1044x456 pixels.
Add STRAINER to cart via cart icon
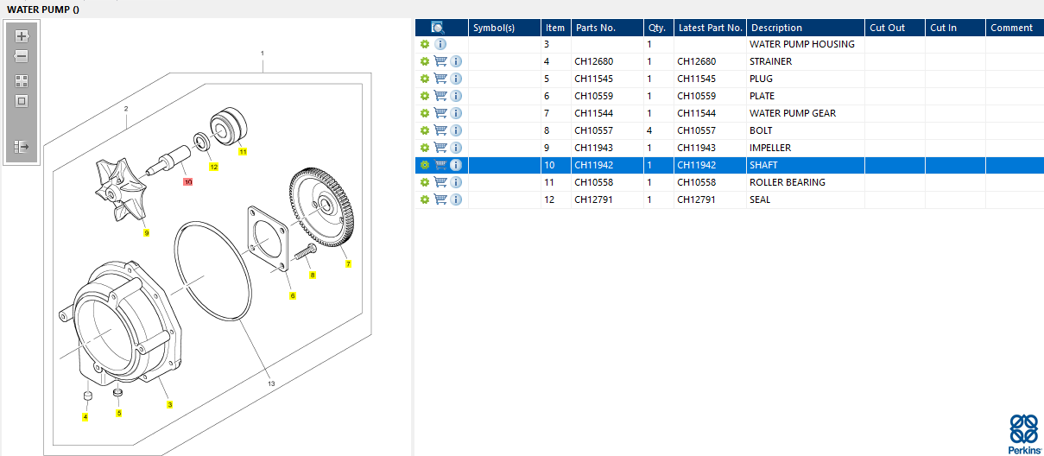[x=440, y=61]
